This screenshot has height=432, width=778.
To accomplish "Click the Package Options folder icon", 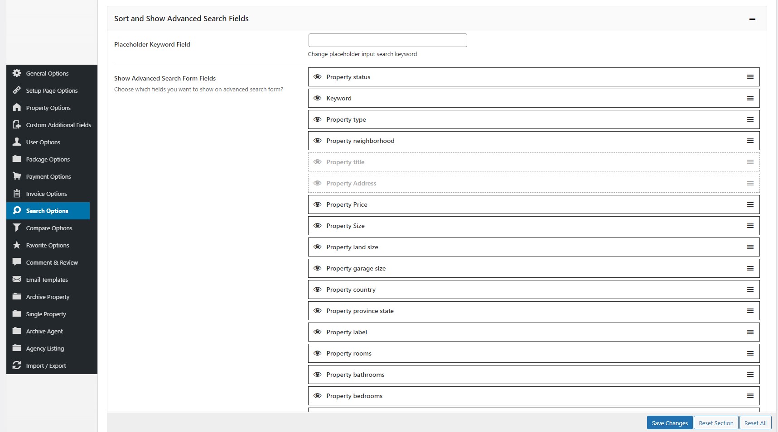I will pos(17,159).
